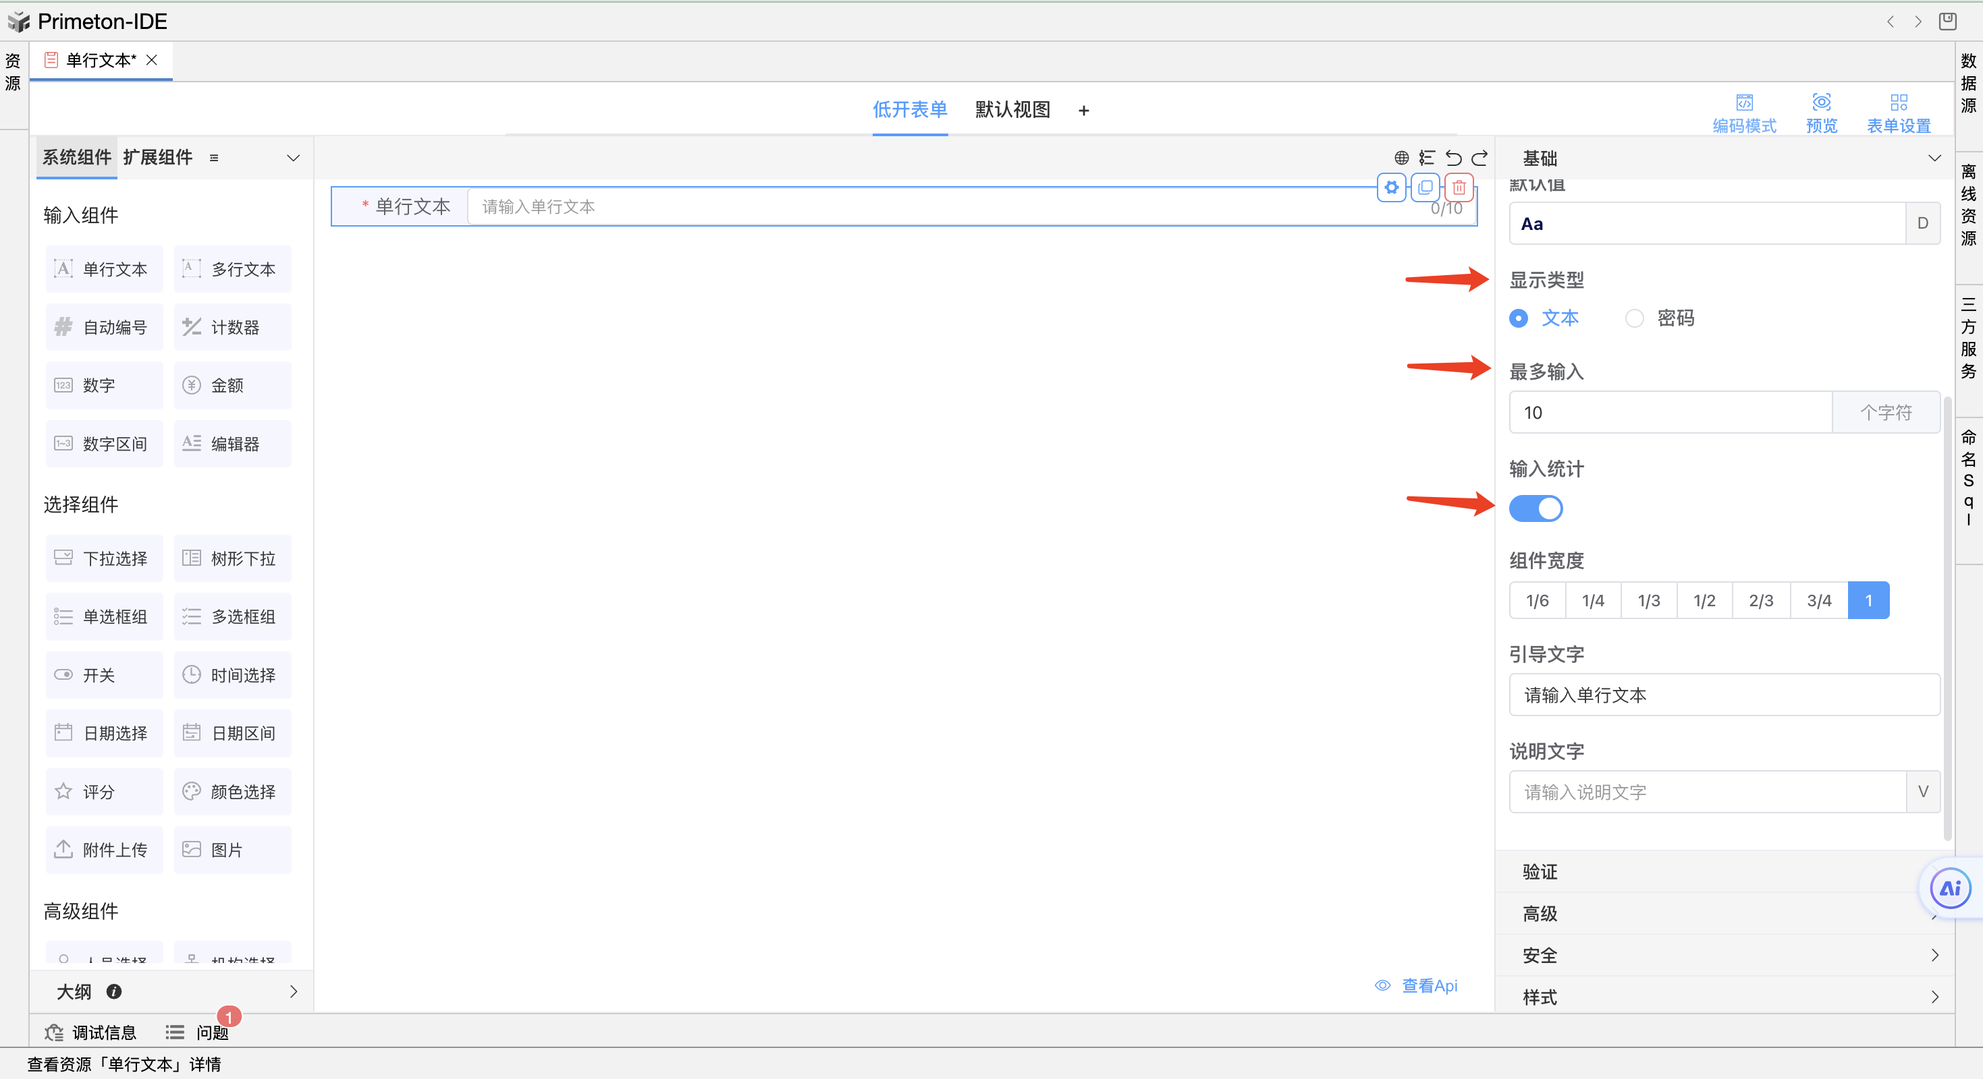The image size is (1983, 1079).
Task: Turn off the 输入统计 switch
Action: coord(1535,508)
